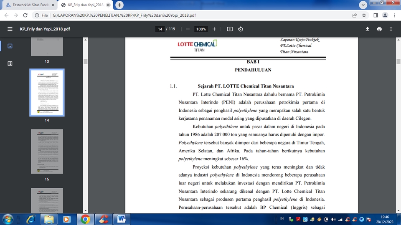Open page 15 thumbnail

coord(47,152)
